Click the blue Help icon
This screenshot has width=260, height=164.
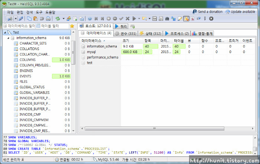[x=90, y=19]
